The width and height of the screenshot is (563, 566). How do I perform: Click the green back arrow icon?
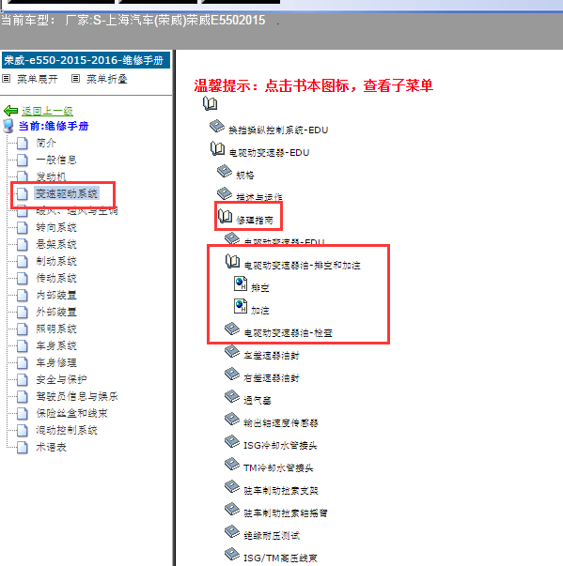[x=11, y=111]
